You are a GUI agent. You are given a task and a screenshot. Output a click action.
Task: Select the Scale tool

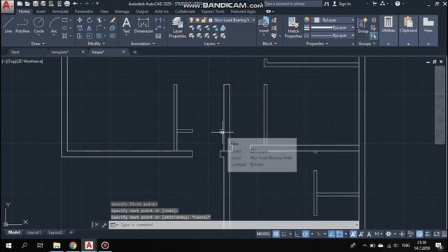[90, 36]
